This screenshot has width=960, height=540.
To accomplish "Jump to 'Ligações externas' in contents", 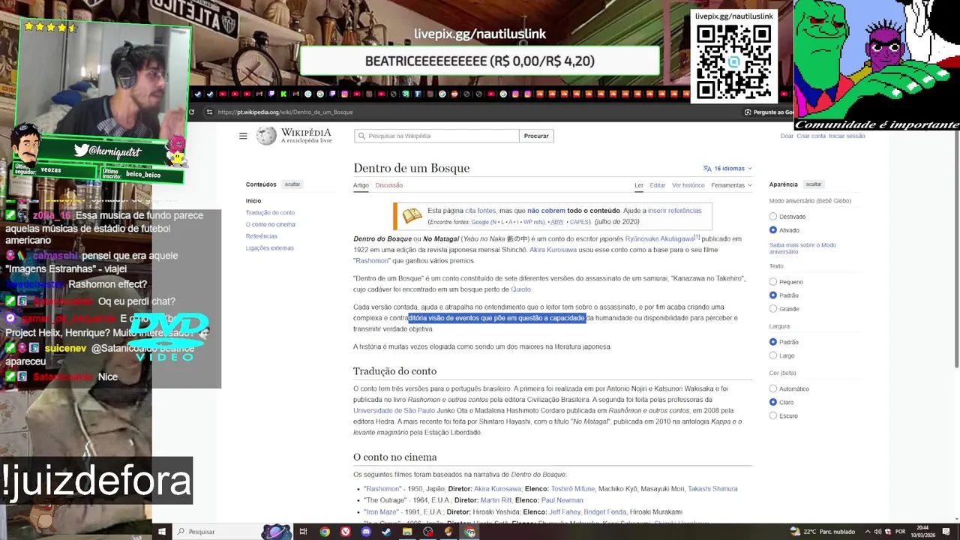I will click(270, 248).
